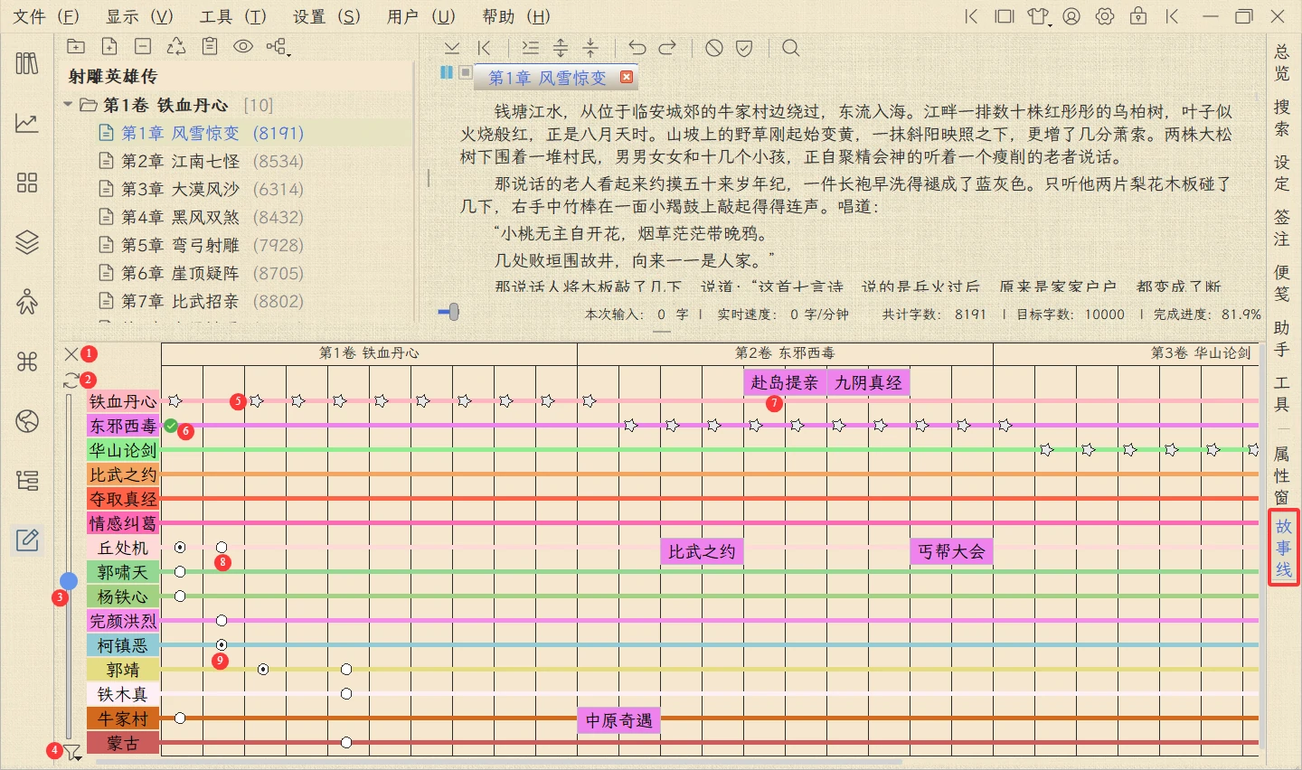Click the 丐帮大会 event block

coord(951,551)
